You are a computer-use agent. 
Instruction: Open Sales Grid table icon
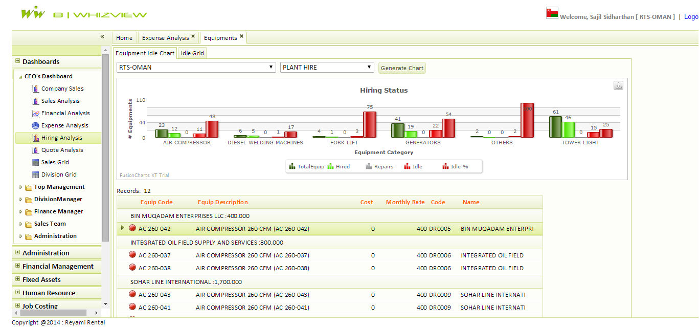point(35,162)
